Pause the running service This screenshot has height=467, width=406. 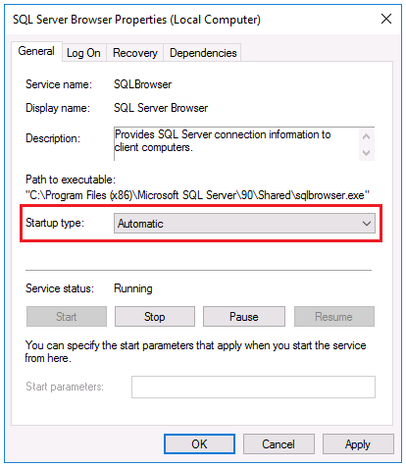click(x=244, y=317)
